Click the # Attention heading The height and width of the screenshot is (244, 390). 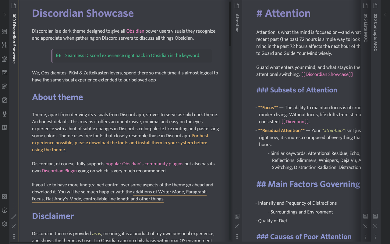283,13
